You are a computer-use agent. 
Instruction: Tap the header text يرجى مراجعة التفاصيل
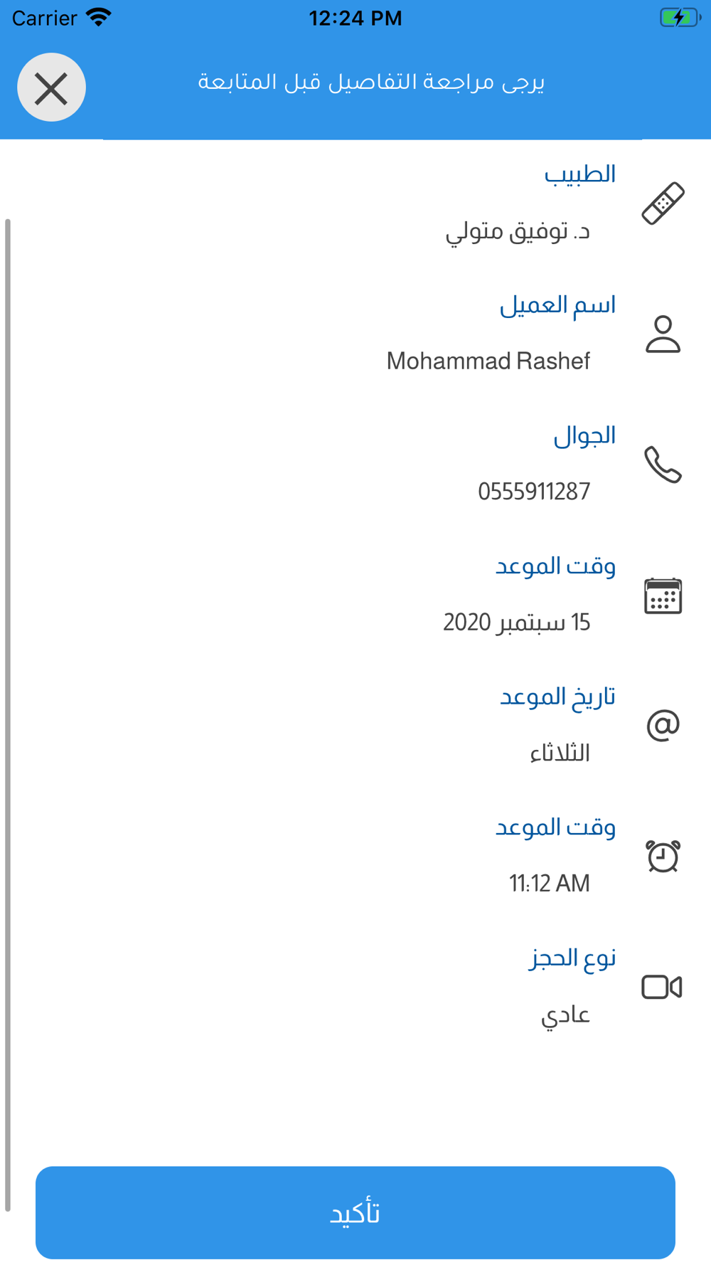371,83
